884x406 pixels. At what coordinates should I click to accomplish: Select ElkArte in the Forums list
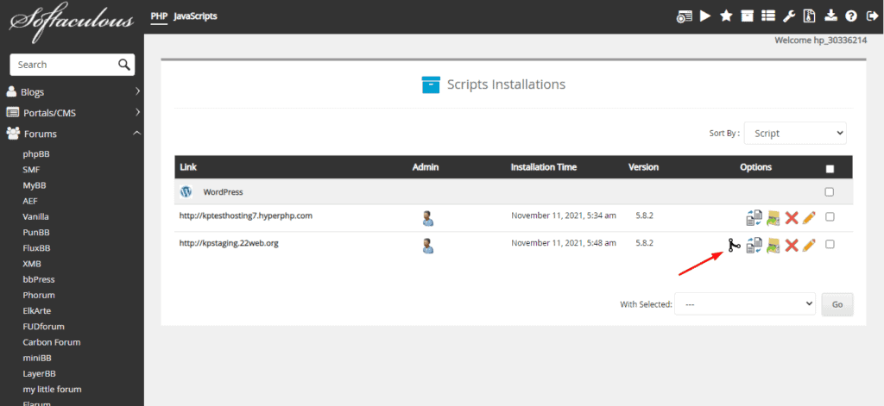click(36, 311)
